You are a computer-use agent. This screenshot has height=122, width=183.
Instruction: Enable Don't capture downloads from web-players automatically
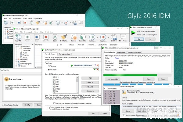coord(54,103)
